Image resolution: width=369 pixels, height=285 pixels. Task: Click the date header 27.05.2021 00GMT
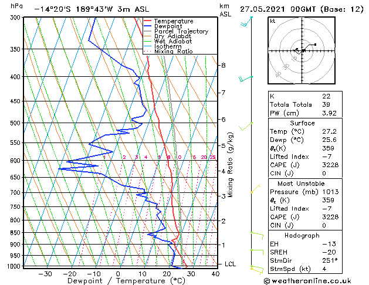pyautogui.click(x=277, y=9)
